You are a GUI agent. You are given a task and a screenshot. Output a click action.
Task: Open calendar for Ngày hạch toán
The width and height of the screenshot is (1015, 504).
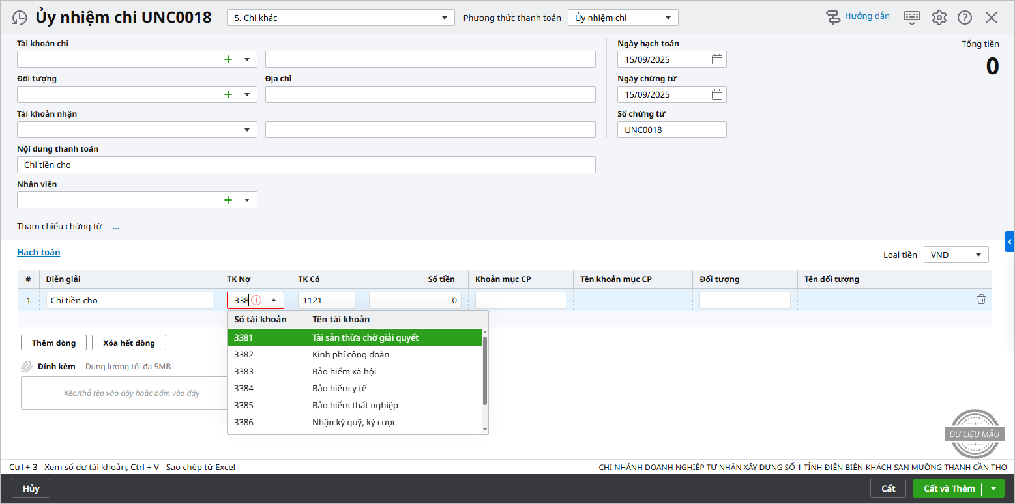click(x=716, y=59)
